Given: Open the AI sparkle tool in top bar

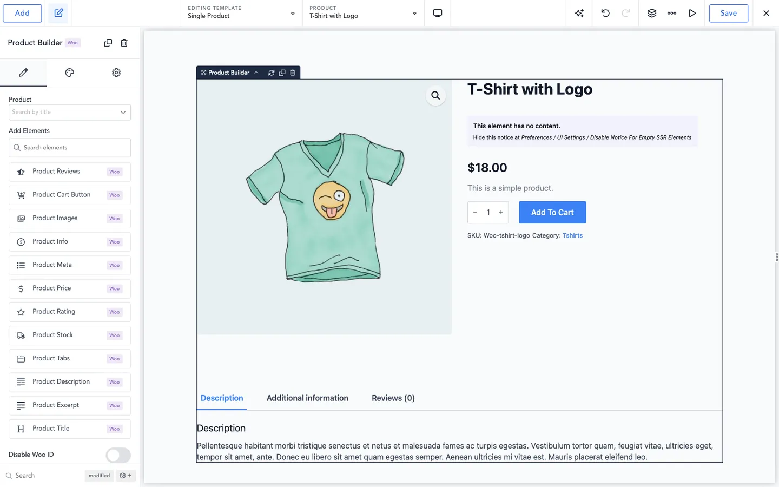Looking at the screenshot, I should pos(579,13).
